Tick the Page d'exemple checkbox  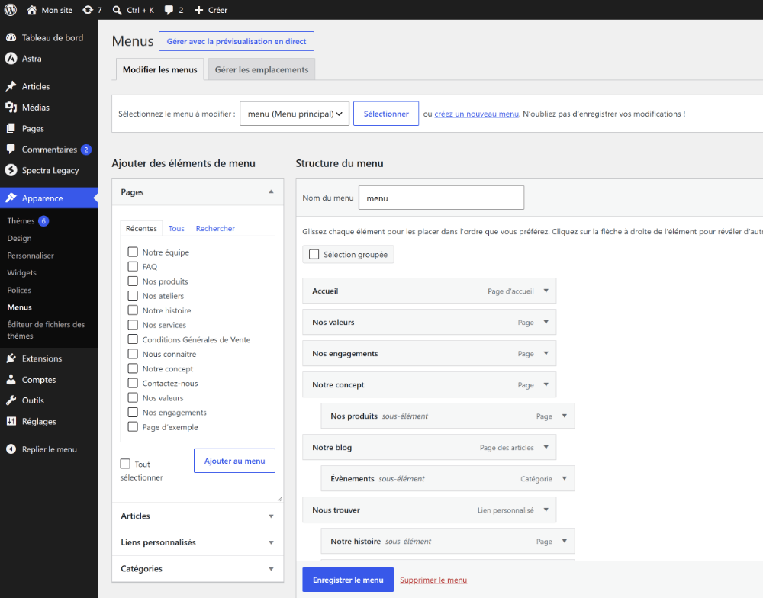point(133,426)
